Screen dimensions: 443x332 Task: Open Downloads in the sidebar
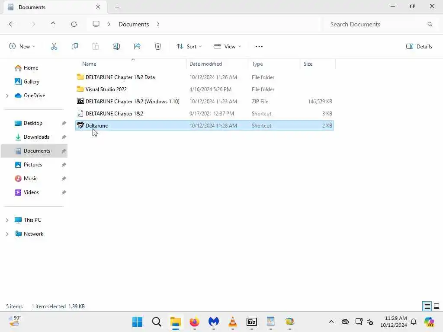pyautogui.click(x=36, y=137)
